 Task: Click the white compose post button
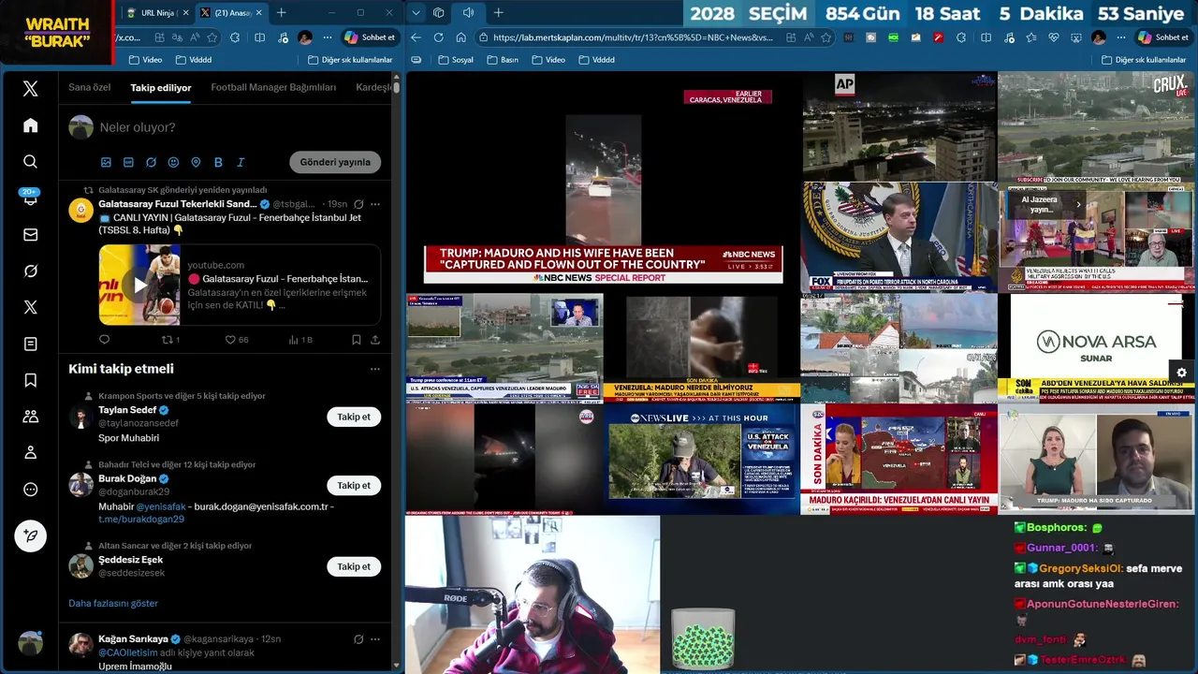pyautogui.click(x=31, y=535)
